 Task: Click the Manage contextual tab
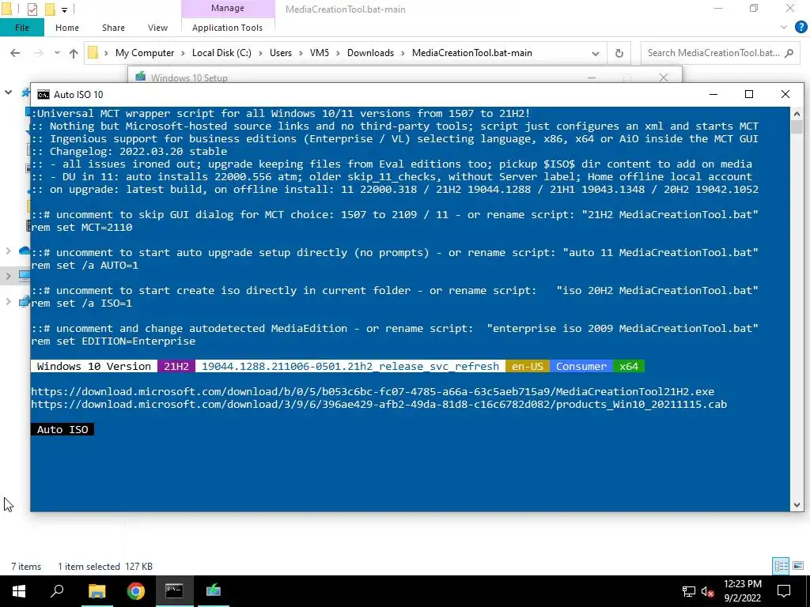coord(227,8)
